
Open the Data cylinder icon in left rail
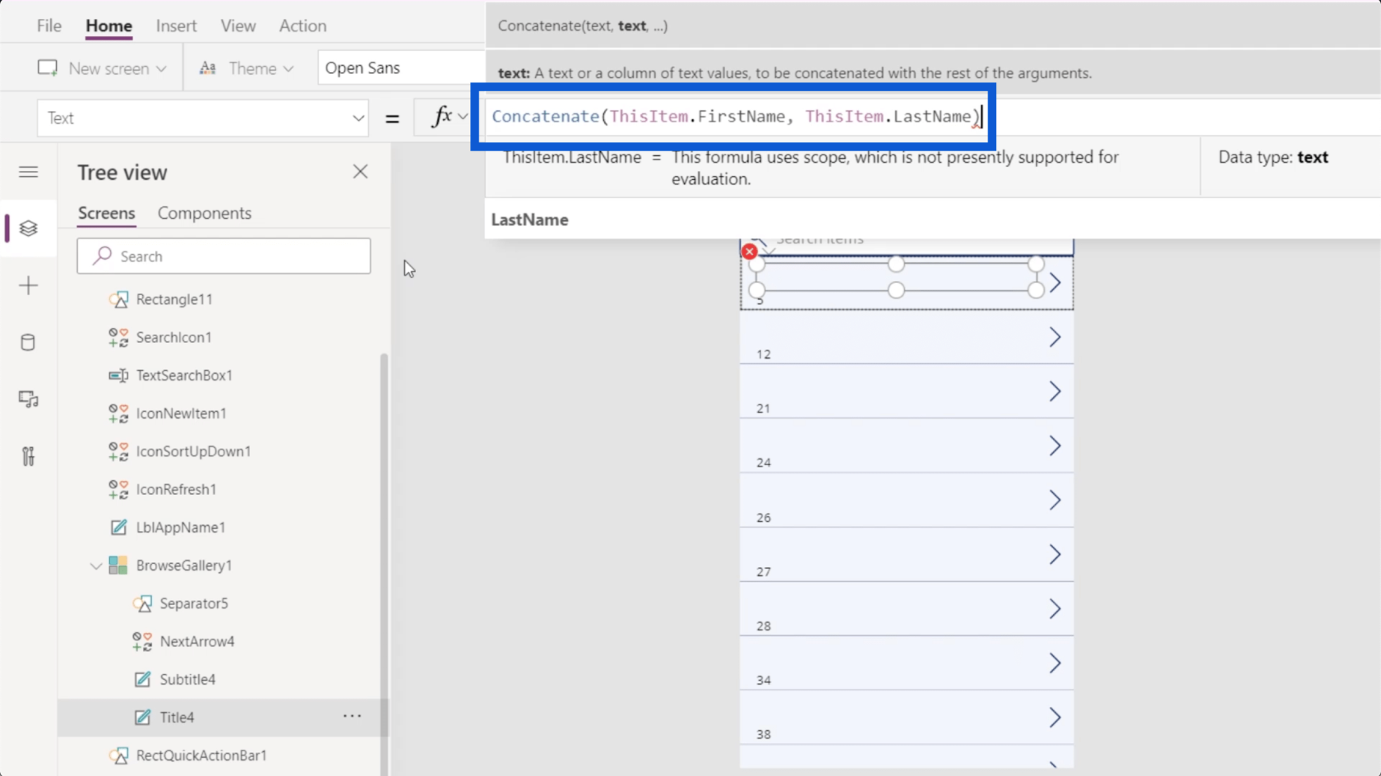tap(28, 342)
